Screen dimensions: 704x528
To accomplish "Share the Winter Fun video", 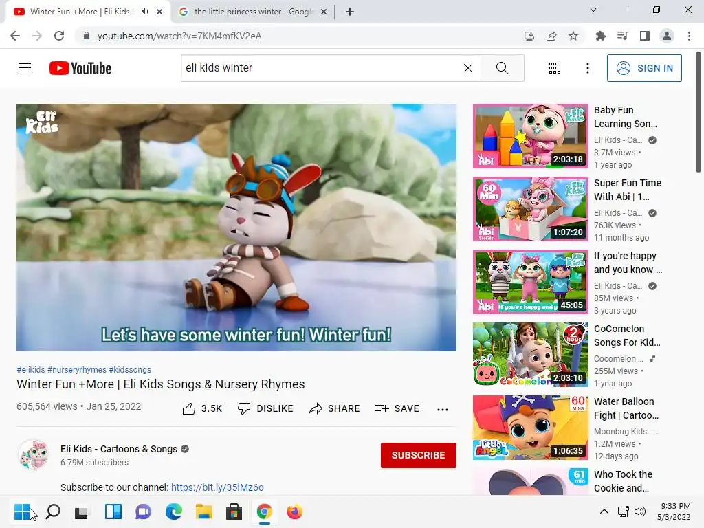I will point(335,408).
